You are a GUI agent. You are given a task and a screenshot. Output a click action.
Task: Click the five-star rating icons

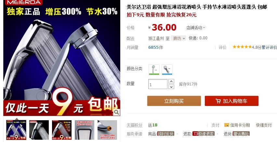pyautogui.click(x=242, y=47)
